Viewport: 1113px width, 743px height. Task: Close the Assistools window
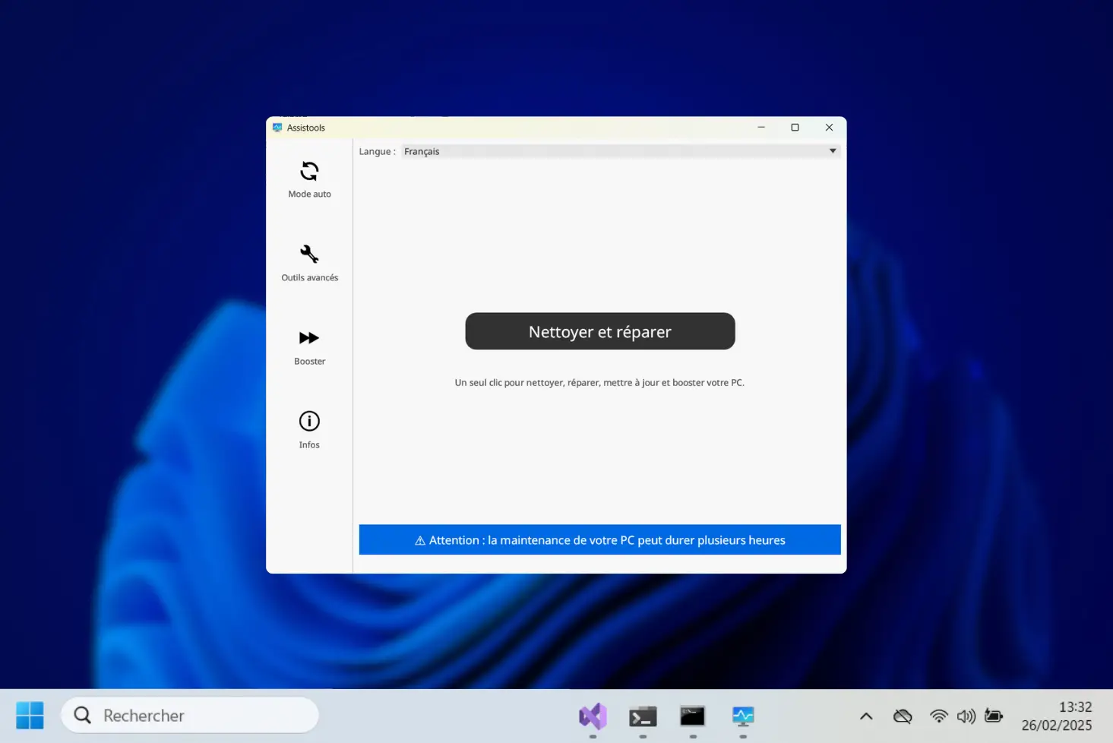[x=830, y=128]
